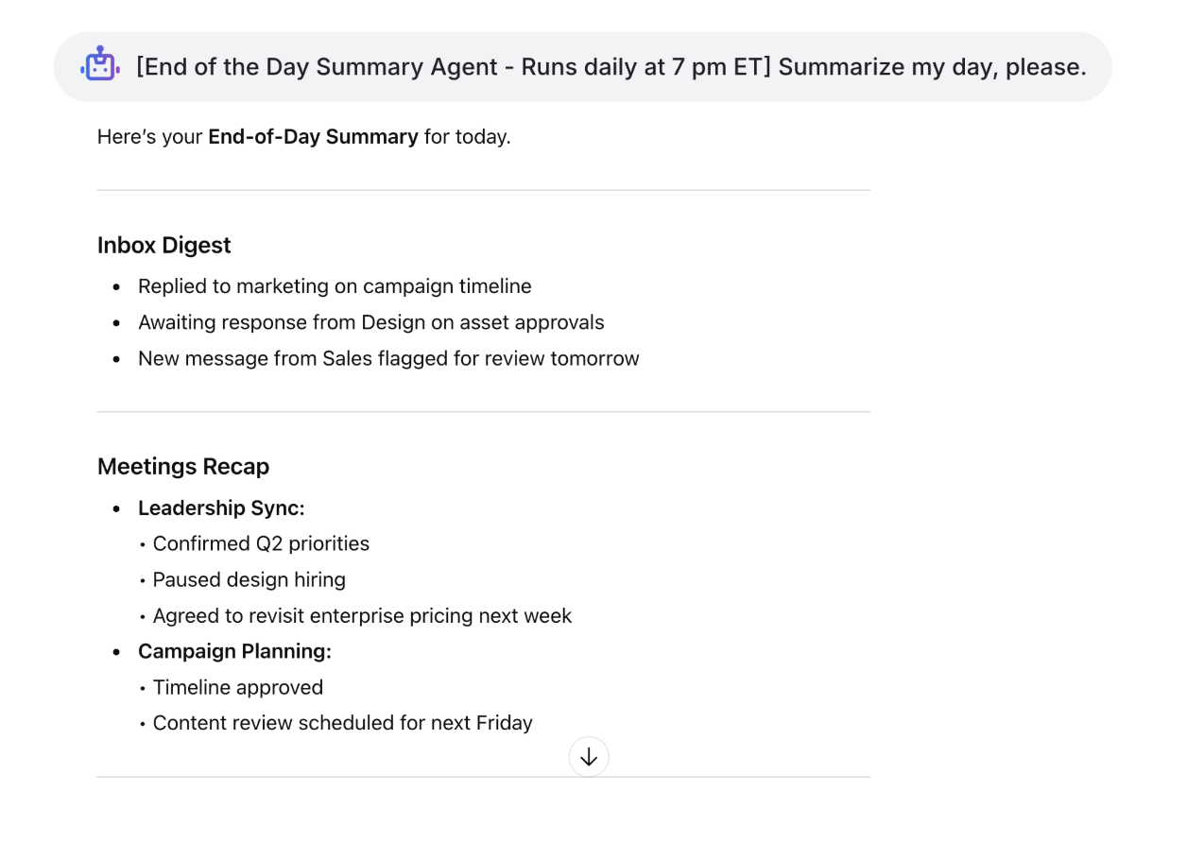The image size is (1187, 843).
Task: Select the Campaign Planning label
Action: (x=234, y=651)
